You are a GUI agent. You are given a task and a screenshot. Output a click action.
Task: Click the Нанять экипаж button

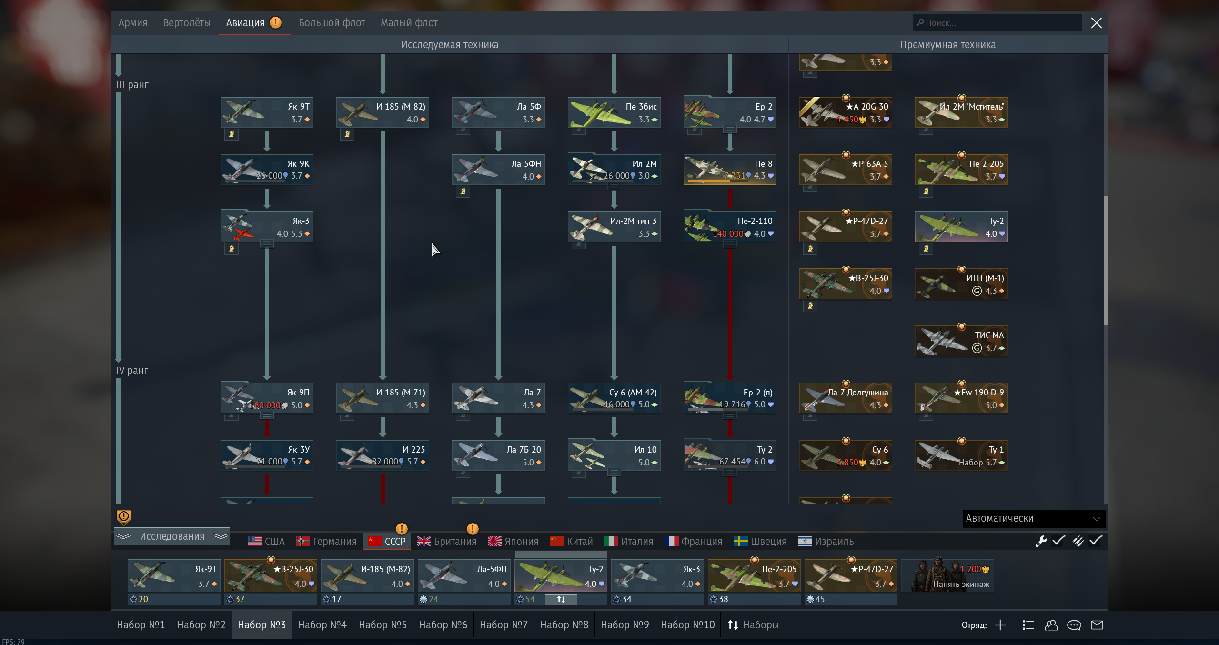pos(948,576)
